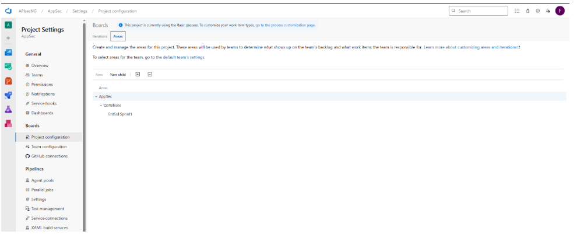
Task: Click the Azure DevOps logo icon
Action: click(8, 11)
